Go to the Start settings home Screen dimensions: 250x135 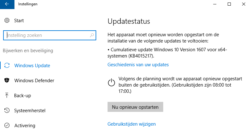[19, 21]
